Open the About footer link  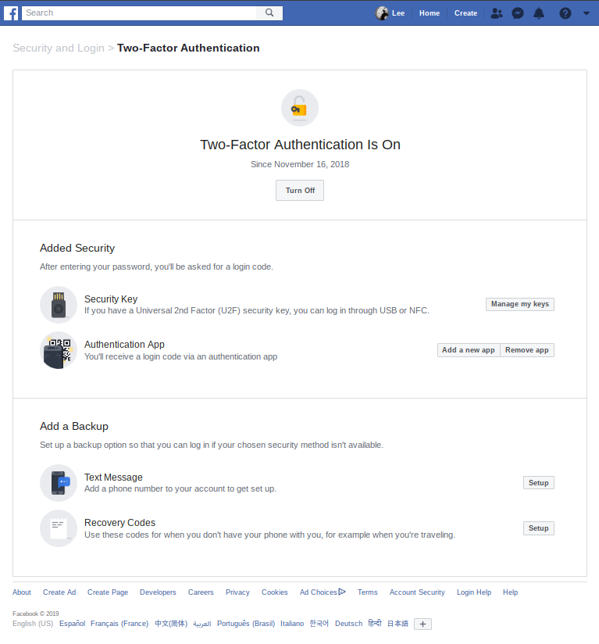pos(22,592)
